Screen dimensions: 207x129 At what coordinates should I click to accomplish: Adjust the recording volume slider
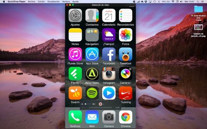click(88, 104)
